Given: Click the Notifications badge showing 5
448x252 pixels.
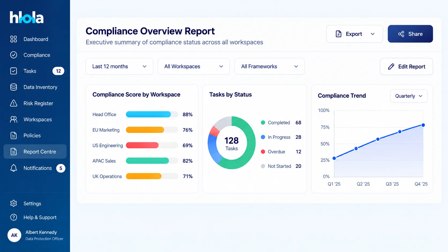Looking at the screenshot, I should (61, 168).
